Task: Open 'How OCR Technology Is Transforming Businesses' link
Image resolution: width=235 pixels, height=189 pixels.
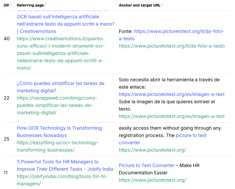Action: [59, 131]
